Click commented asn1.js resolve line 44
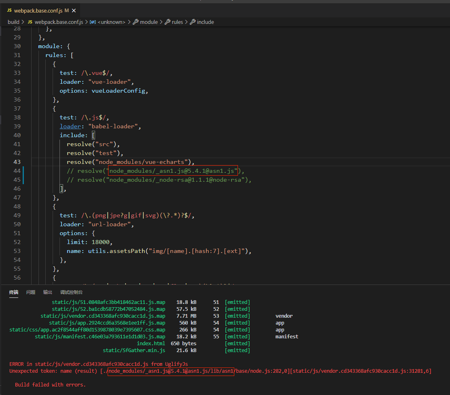The image size is (450, 395). click(x=155, y=171)
